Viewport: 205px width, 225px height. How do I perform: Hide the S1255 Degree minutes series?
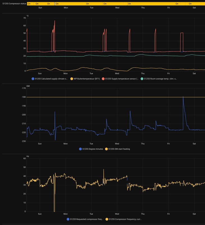pyautogui.click(x=91, y=149)
